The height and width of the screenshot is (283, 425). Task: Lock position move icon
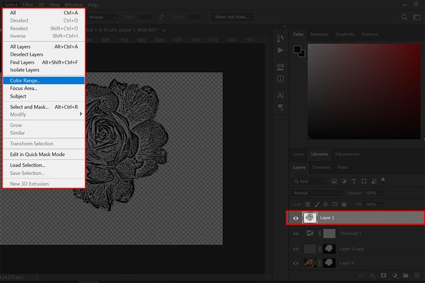(x=325, y=205)
